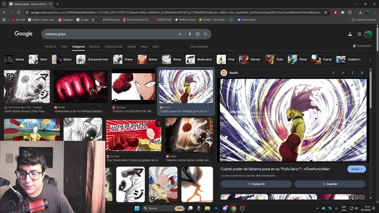Click the Compartir button
The width and height of the screenshot is (379, 213).
pos(256,184)
